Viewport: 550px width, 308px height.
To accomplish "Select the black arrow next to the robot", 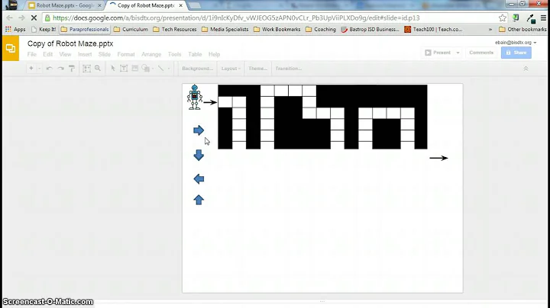I will [210, 102].
